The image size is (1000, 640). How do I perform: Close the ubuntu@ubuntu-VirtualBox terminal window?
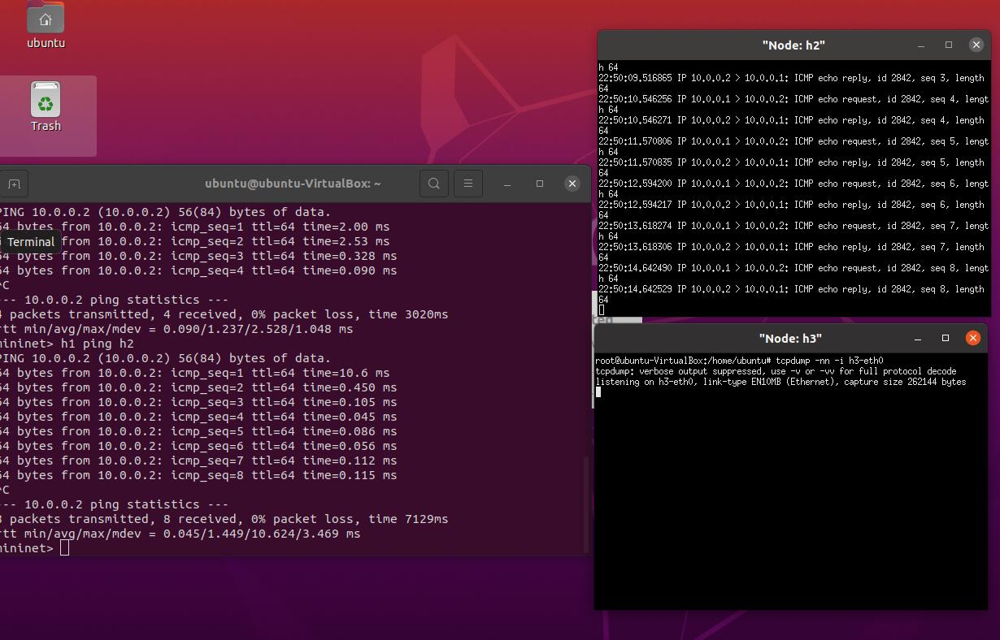pyautogui.click(x=572, y=184)
